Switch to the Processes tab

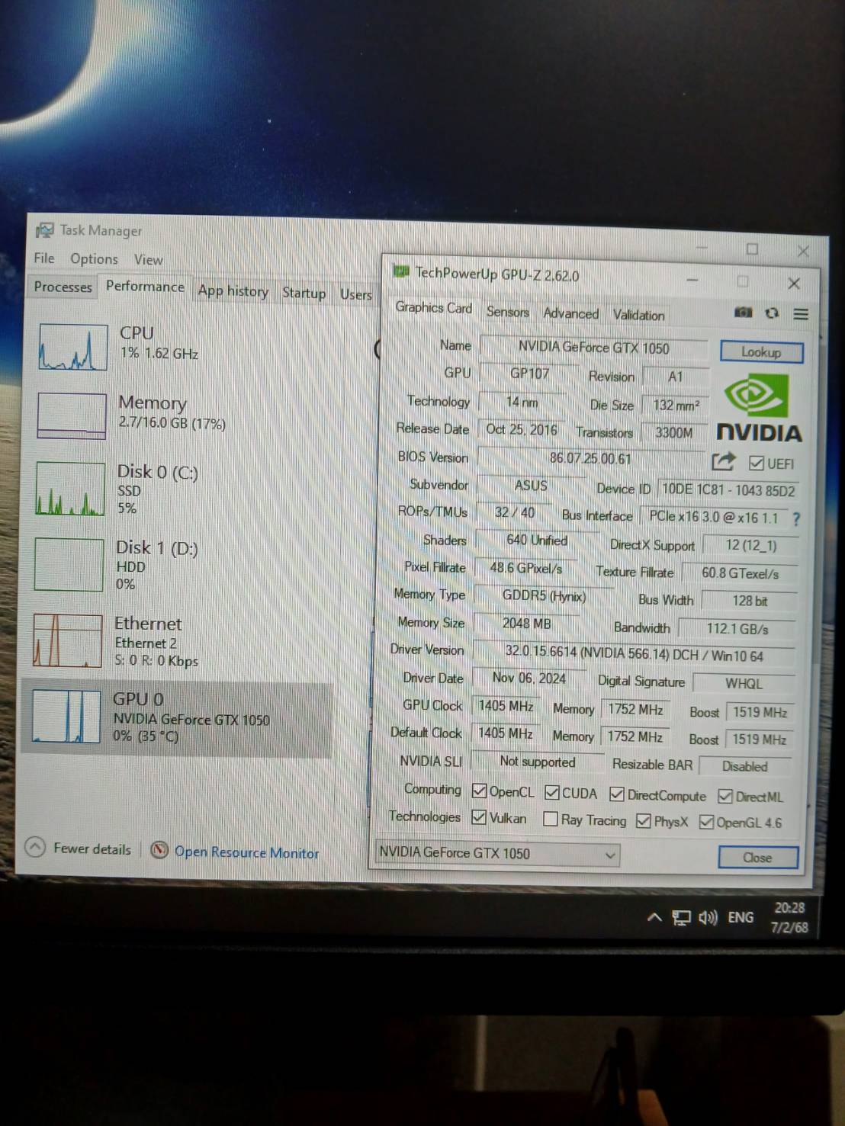click(x=63, y=287)
